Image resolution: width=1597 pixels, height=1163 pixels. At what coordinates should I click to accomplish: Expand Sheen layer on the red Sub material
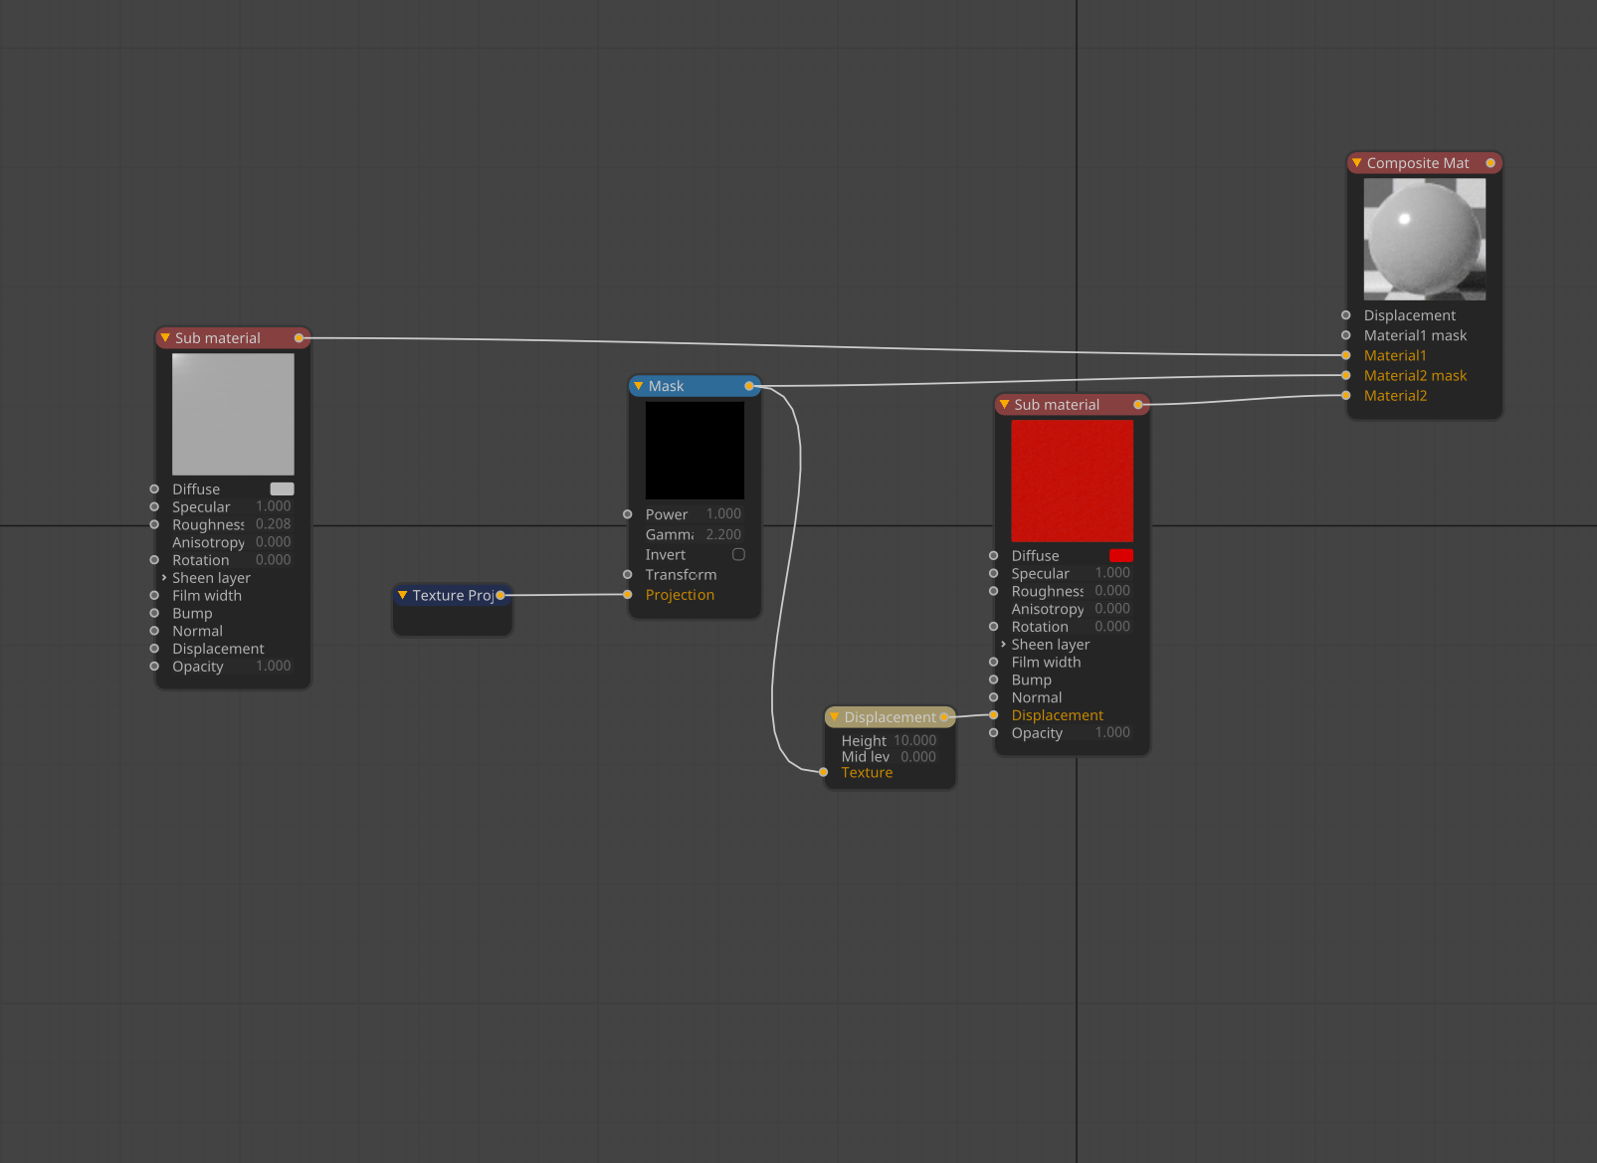click(x=1003, y=645)
